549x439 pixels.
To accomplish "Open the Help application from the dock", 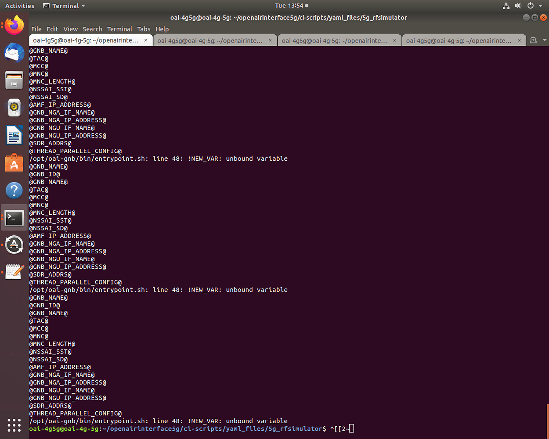I will click(14, 190).
